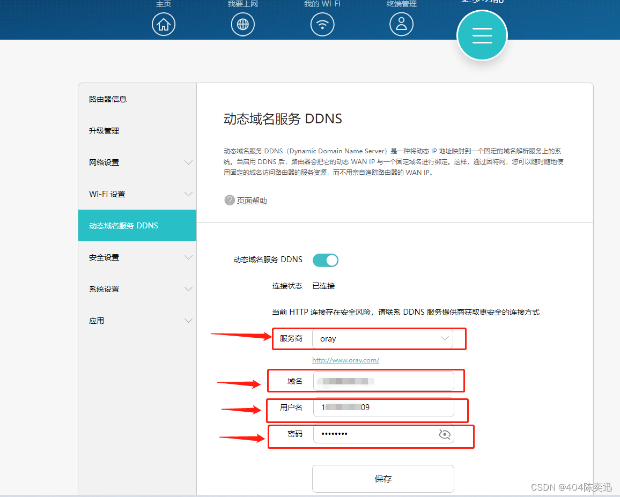Open the terminal management person icon
620x497 pixels.
click(x=401, y=24)
